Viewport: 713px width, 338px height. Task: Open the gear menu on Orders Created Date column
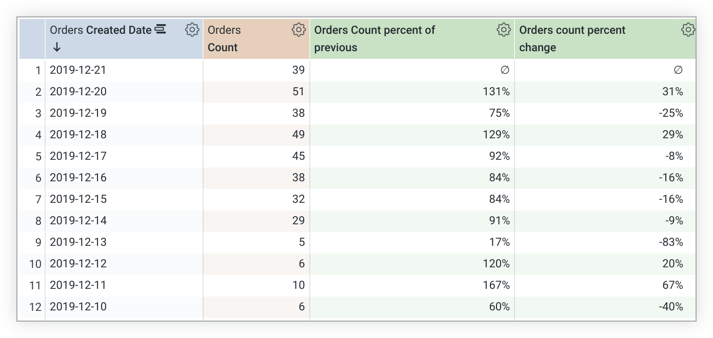[192, 30]
